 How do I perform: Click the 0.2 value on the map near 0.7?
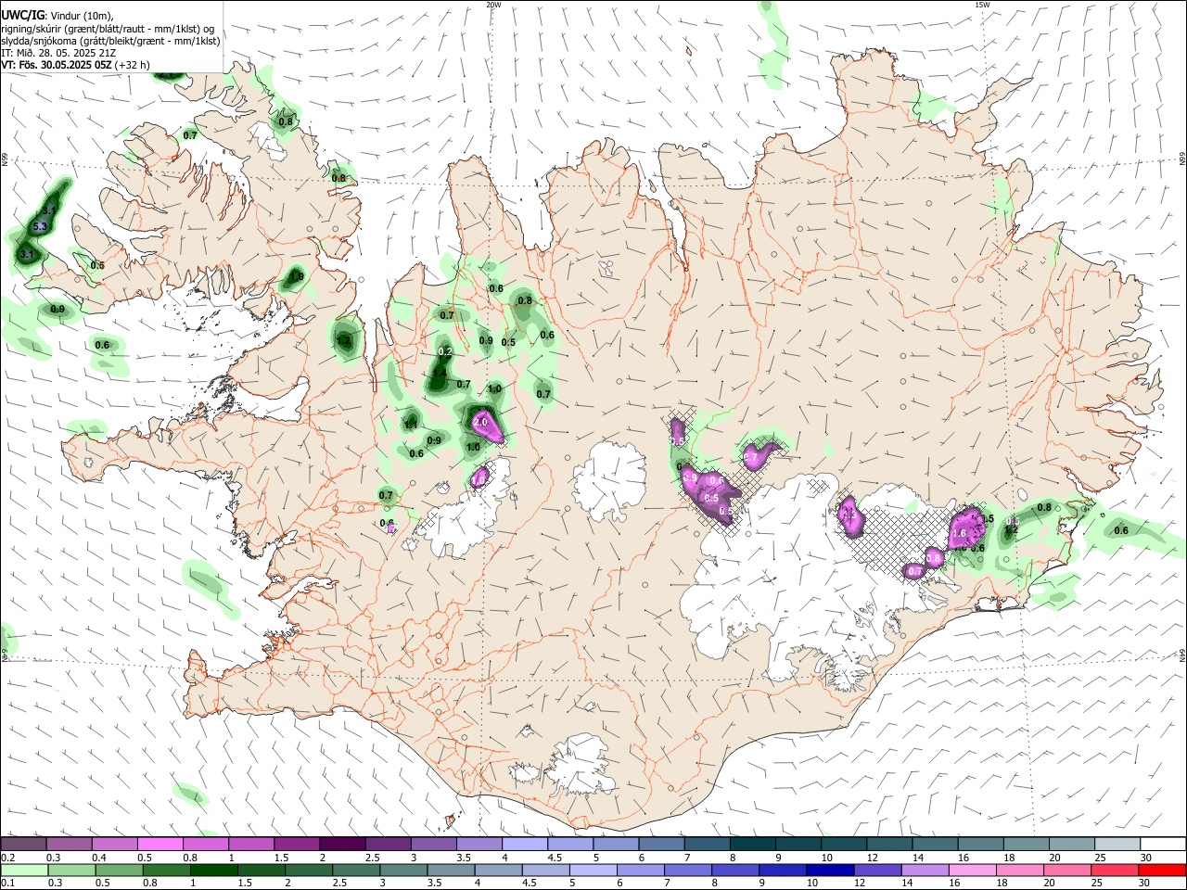(445, 352)
